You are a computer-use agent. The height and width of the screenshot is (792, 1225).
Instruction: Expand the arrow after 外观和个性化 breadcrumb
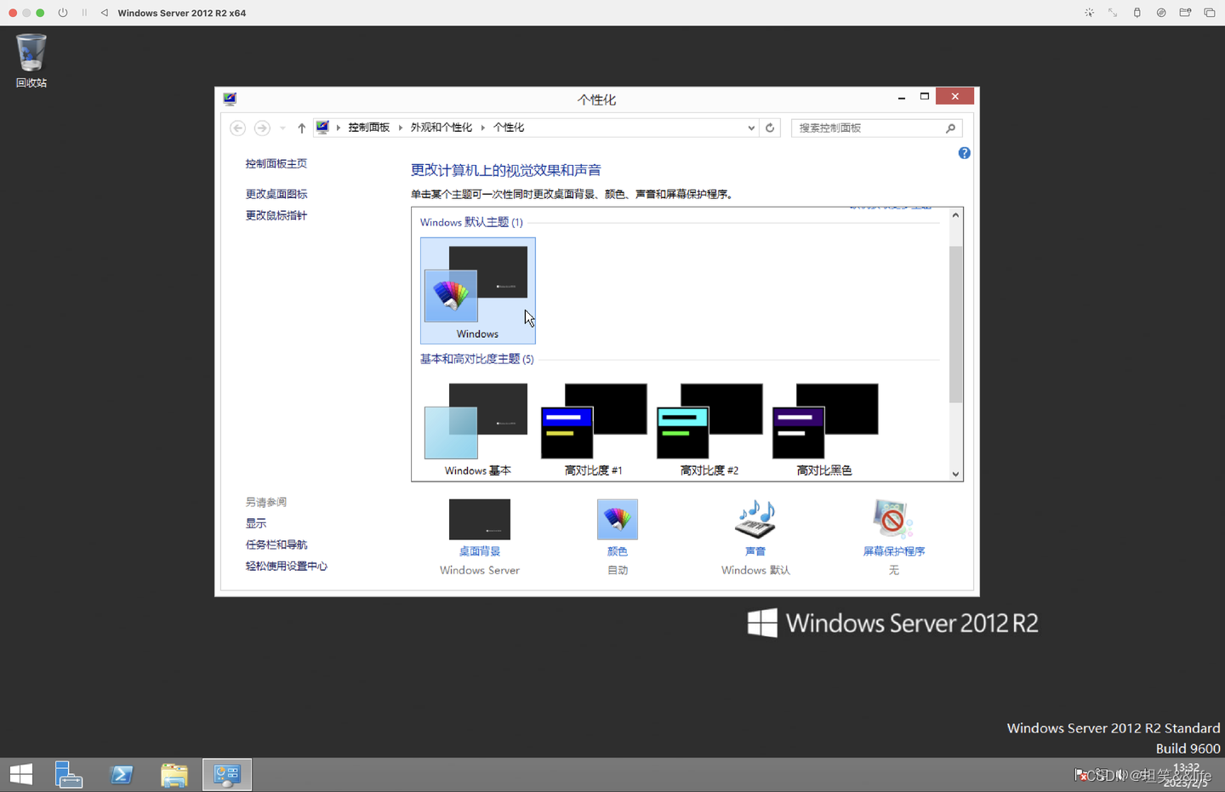click(482, 128)
